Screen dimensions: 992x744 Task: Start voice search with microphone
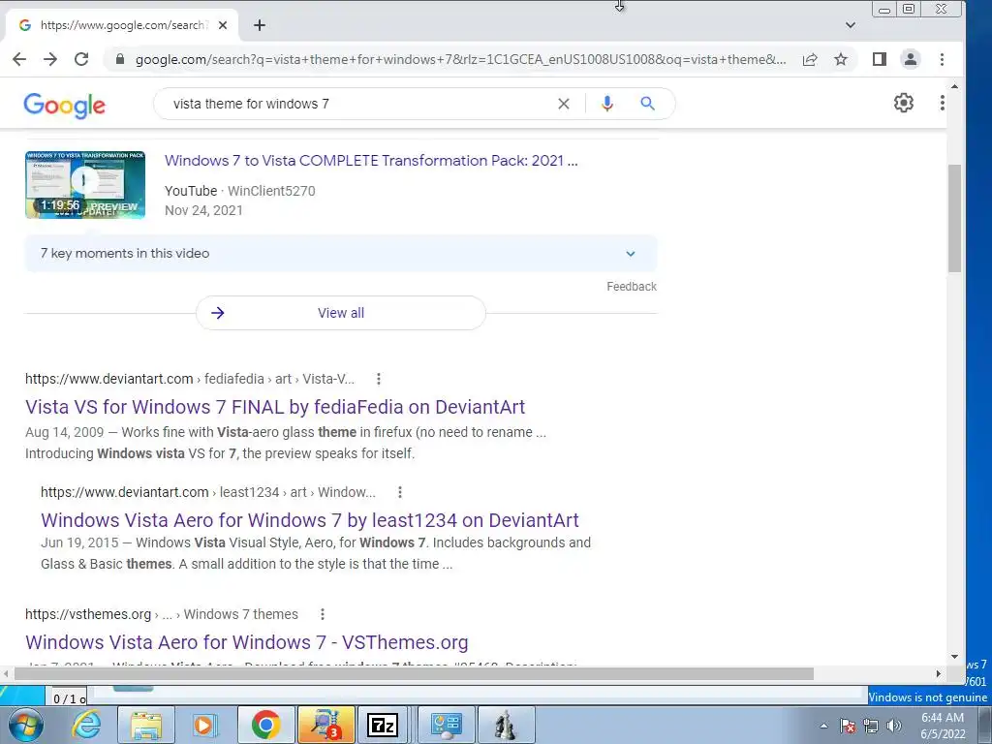[607, 104]
